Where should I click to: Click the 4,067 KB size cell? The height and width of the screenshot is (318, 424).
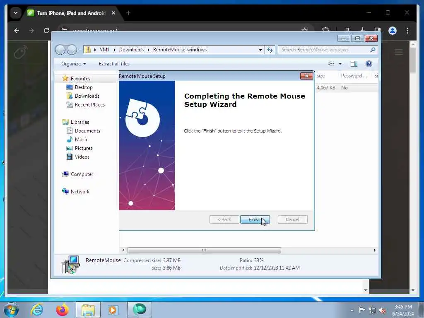coord(326,88)
